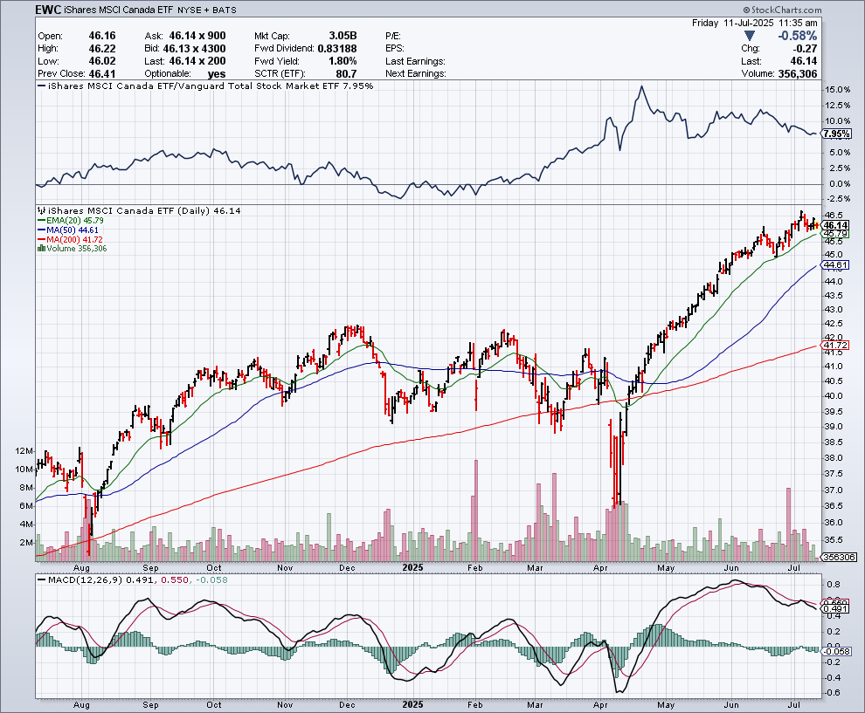Click the Fwd Yield value 1.80%

(343, 61)
